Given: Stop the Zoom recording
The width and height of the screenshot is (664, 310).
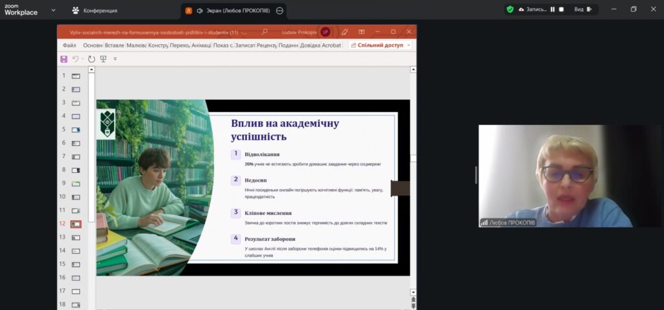Looking at the screenshot, I should click(x=561, y=10).
